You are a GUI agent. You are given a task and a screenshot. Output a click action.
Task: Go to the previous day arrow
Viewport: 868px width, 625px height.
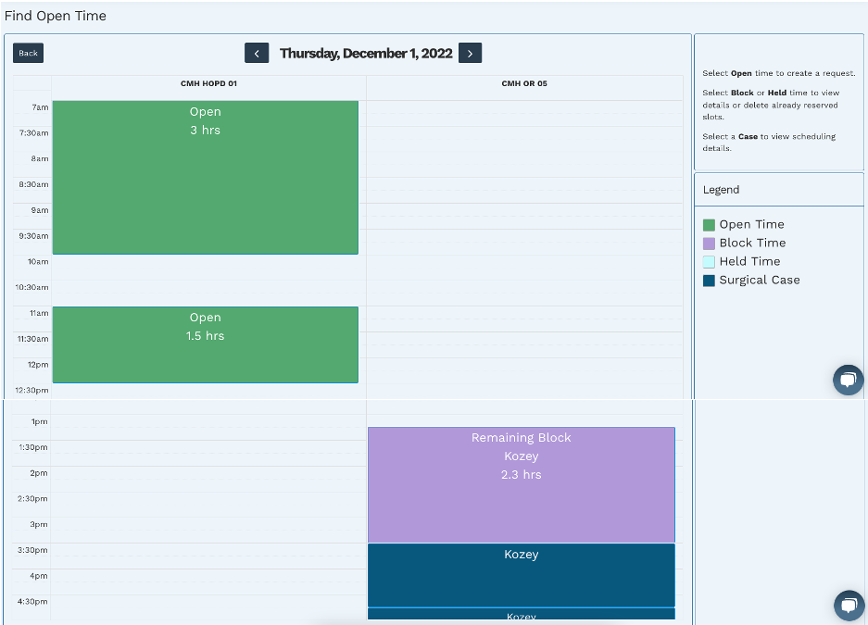click(257, 53)
